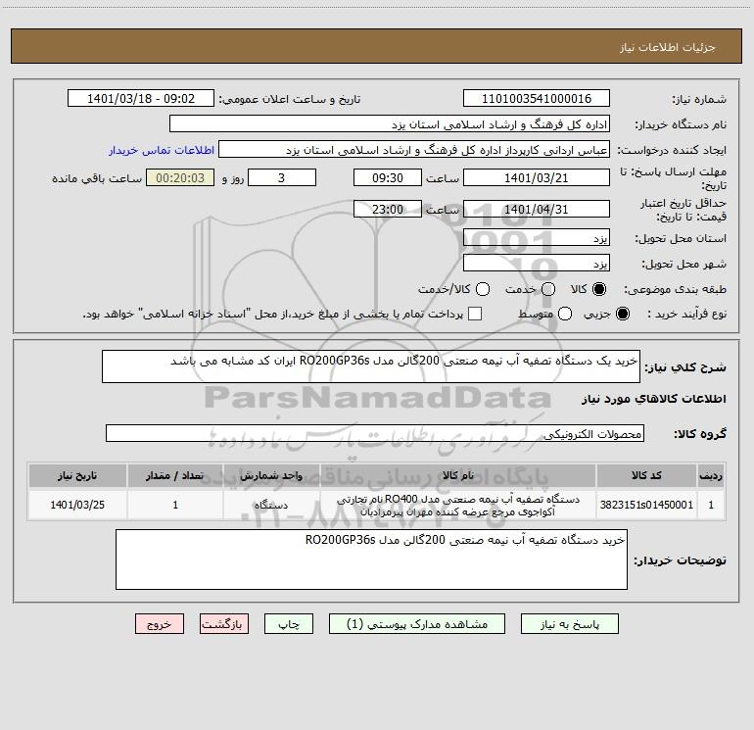Click the چاپ print button
754x730 pixels.
pos(289,624)
